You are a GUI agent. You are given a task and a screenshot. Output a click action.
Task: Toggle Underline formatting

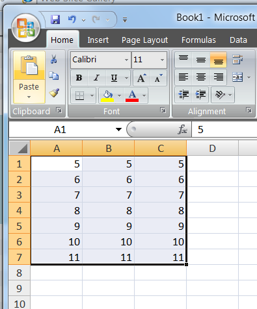(x=114, y=78)
